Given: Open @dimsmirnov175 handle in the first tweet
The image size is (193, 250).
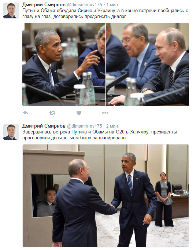Looking at the screenshot, I should [x=85, y=5].
